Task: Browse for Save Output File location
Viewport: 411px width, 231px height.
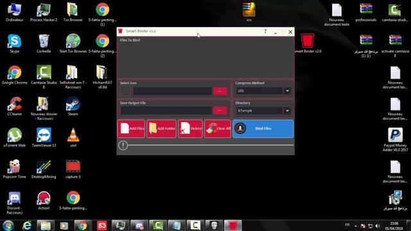Action: point(220,110)
